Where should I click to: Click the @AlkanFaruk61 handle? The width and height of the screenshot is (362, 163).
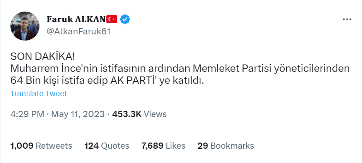pos(78,32)
